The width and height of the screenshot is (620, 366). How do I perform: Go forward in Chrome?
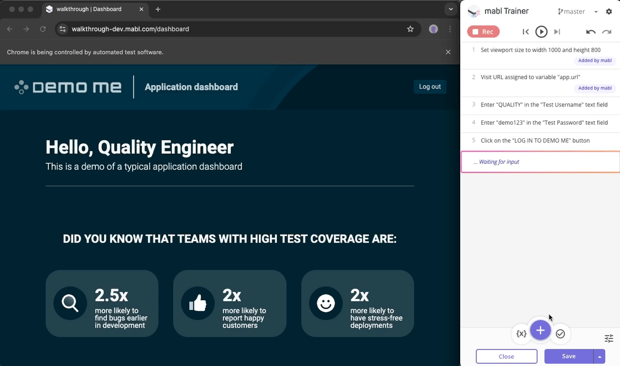(26, 29)
